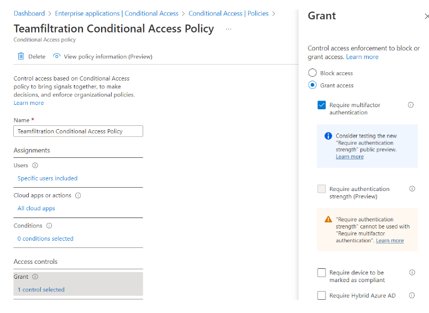Click info icon for Require compliant device
429x313 pixels.
point(412,273)
